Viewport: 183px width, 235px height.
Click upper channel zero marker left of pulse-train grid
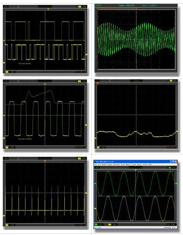(x=4, y=40)
